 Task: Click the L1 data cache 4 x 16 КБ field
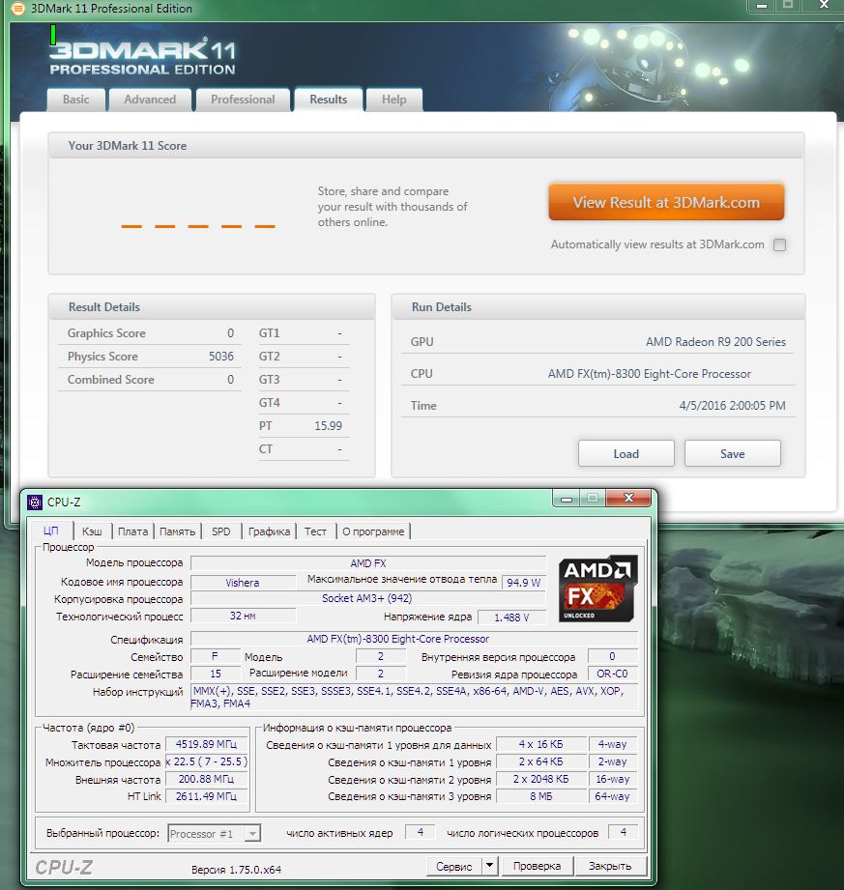click(541, 744)
